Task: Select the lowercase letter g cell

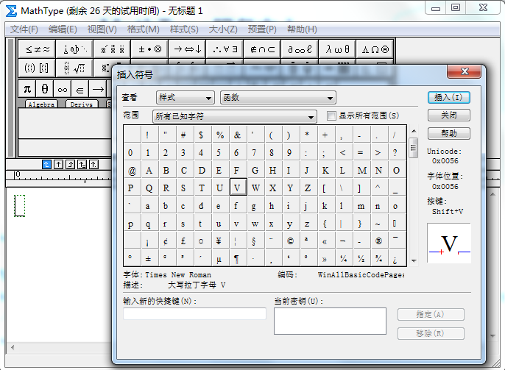Action: click(x=255, y=205)
